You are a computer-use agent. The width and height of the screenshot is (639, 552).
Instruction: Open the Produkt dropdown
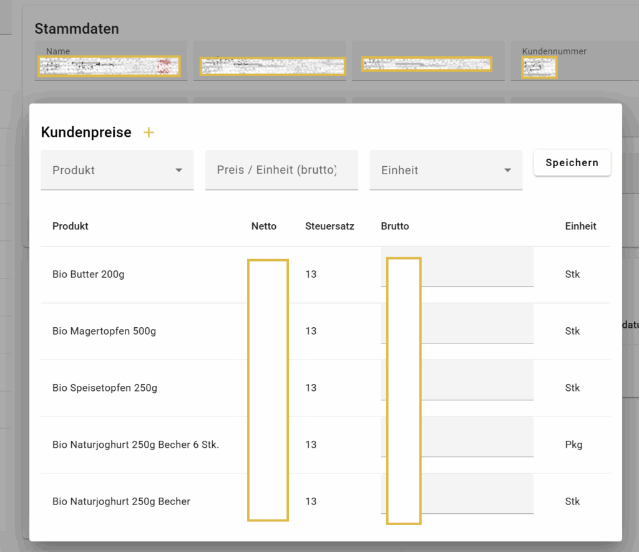coord(117,170)
